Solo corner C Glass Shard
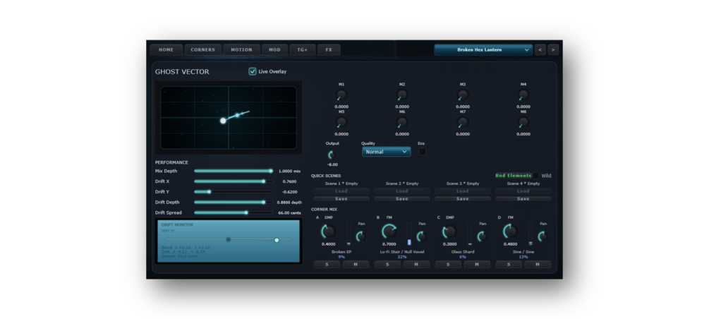The height and width of the screenshot is (319, 709). click(448, 264)
